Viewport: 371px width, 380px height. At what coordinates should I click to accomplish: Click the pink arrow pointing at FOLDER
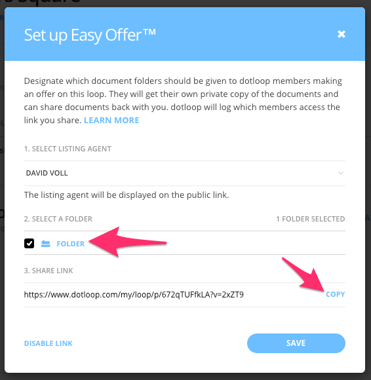point(128,242)
